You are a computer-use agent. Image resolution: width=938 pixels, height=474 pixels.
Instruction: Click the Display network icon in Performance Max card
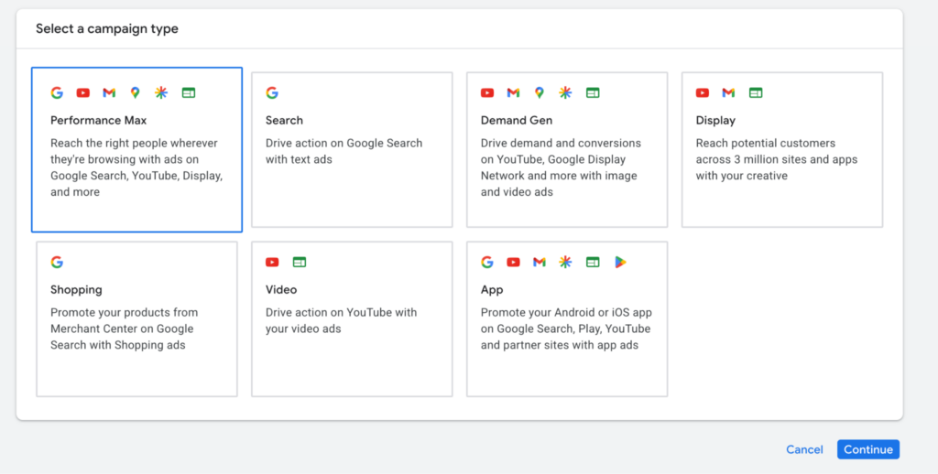[189, 92]
